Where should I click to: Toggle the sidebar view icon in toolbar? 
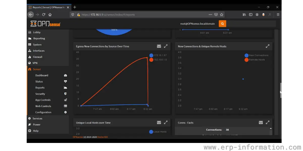coord(251,15)
